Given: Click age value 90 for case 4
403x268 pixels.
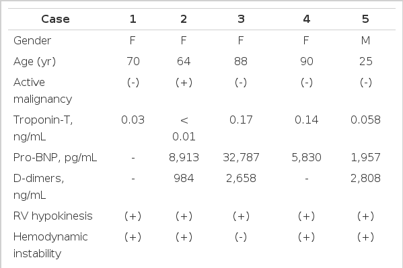Looking at the screenshot, I should tap(306, 61).
